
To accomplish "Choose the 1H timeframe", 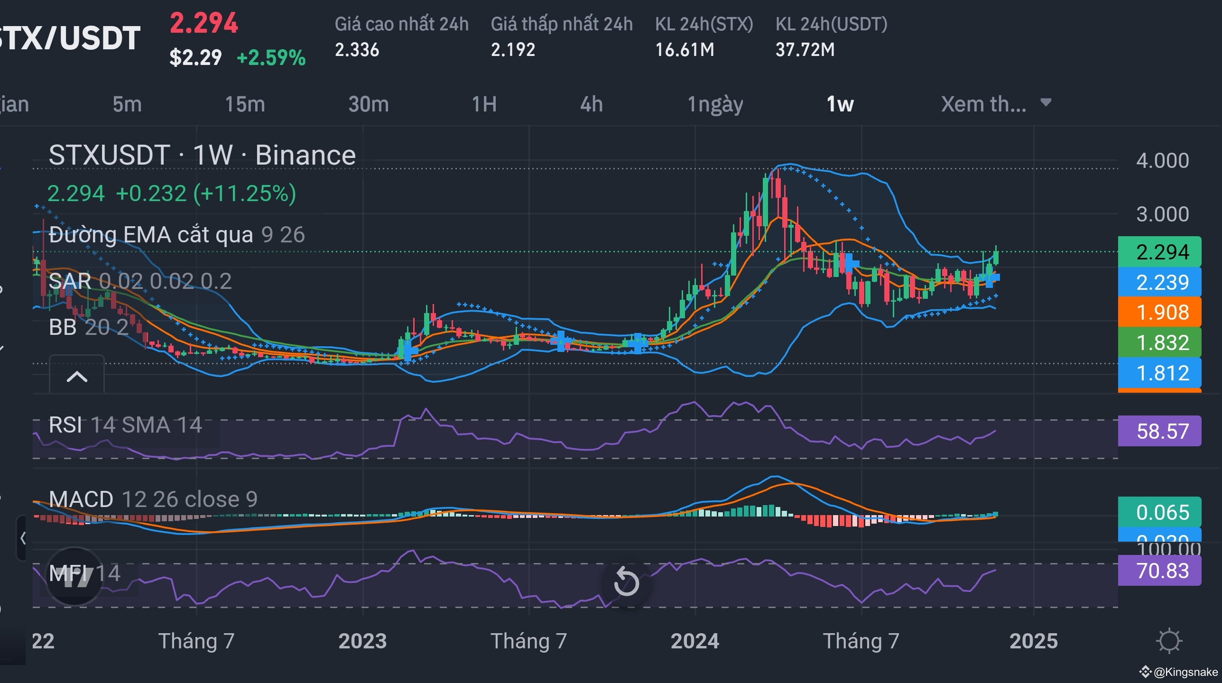I will [484, 104].
